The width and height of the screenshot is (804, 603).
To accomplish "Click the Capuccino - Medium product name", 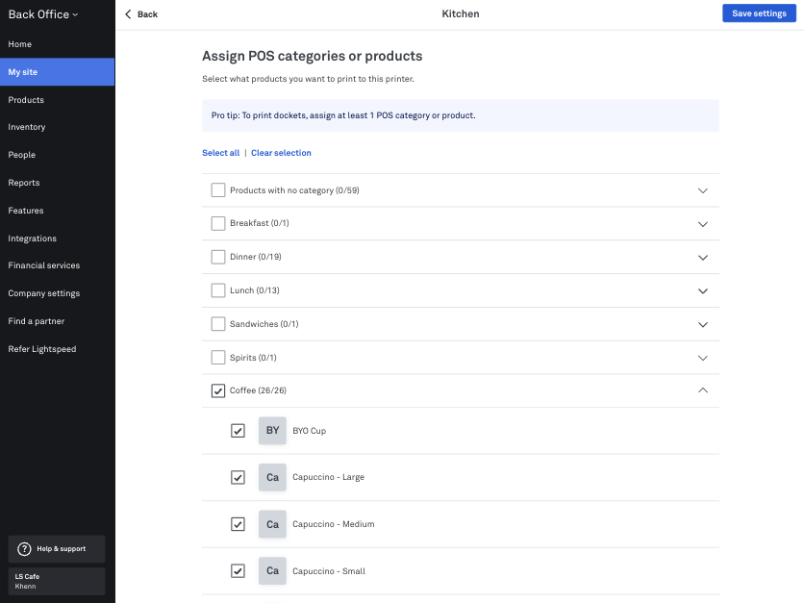I will click(334, 524).
